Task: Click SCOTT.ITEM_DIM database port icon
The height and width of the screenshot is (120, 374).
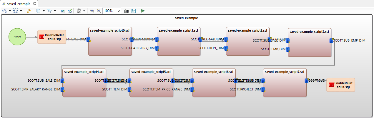Action: (129, 89)
